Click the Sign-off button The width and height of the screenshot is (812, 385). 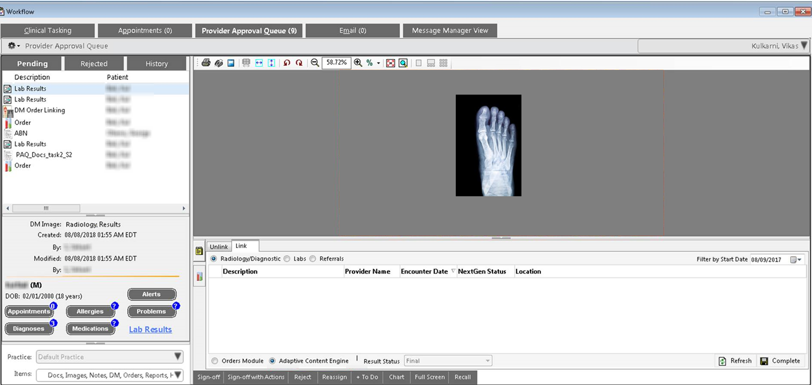click(x=209, y=377)
